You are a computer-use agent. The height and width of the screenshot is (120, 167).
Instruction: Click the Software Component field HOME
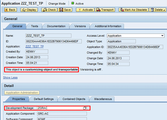(62, 119)
